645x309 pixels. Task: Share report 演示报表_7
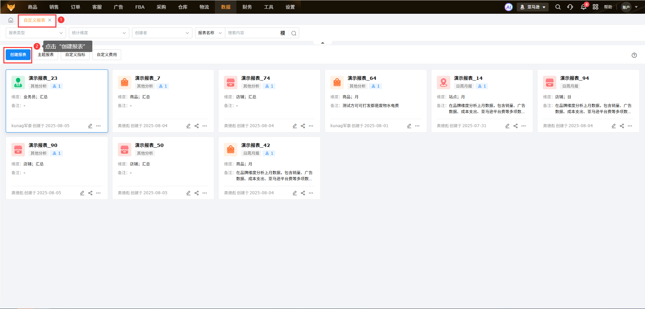click(x=197, y=126)
